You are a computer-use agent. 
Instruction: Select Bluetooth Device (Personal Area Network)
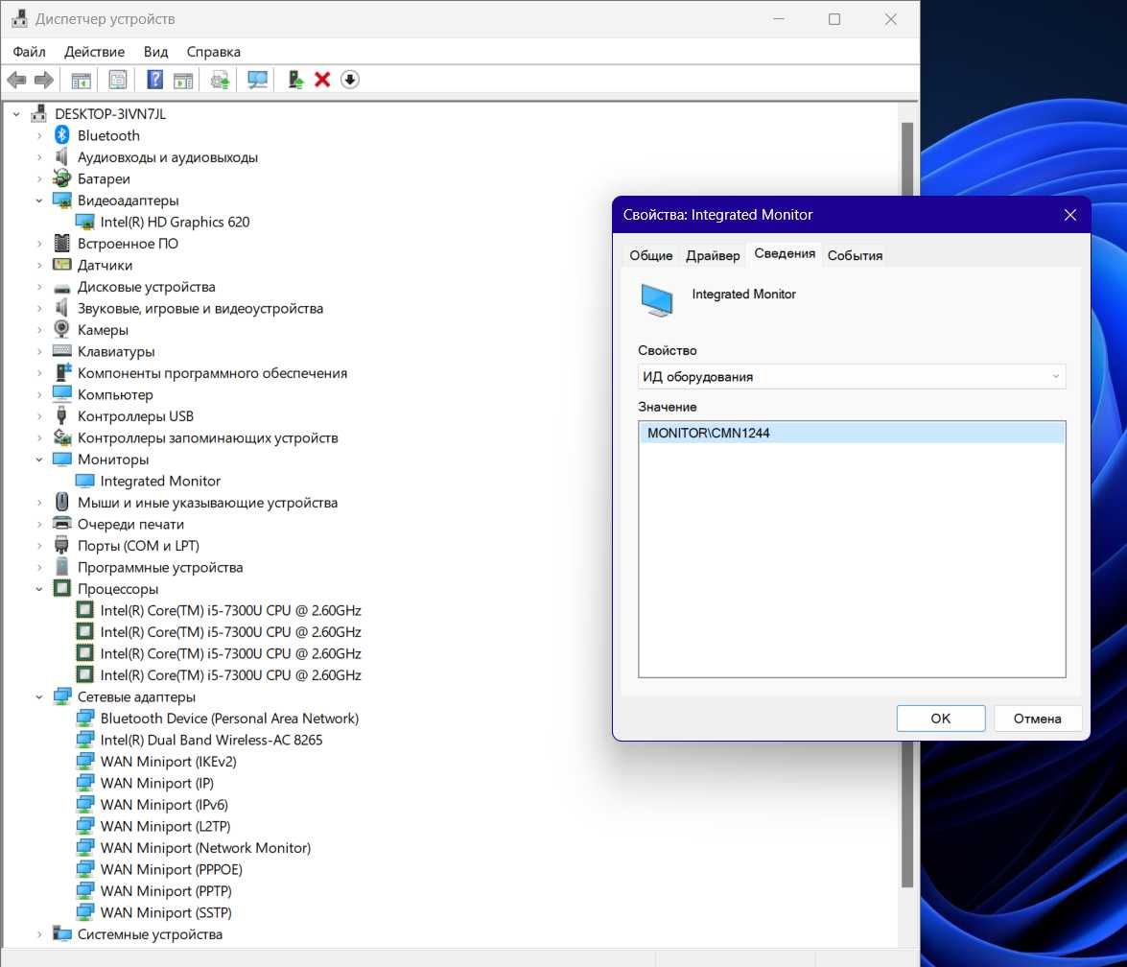click(229, 718)
